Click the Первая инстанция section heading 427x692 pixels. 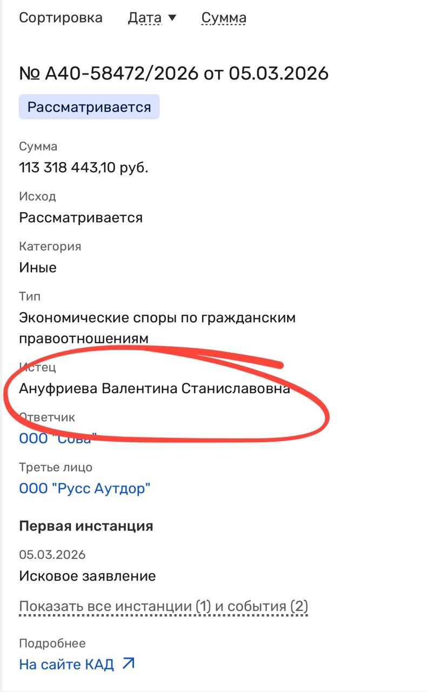tap(86, 525)
